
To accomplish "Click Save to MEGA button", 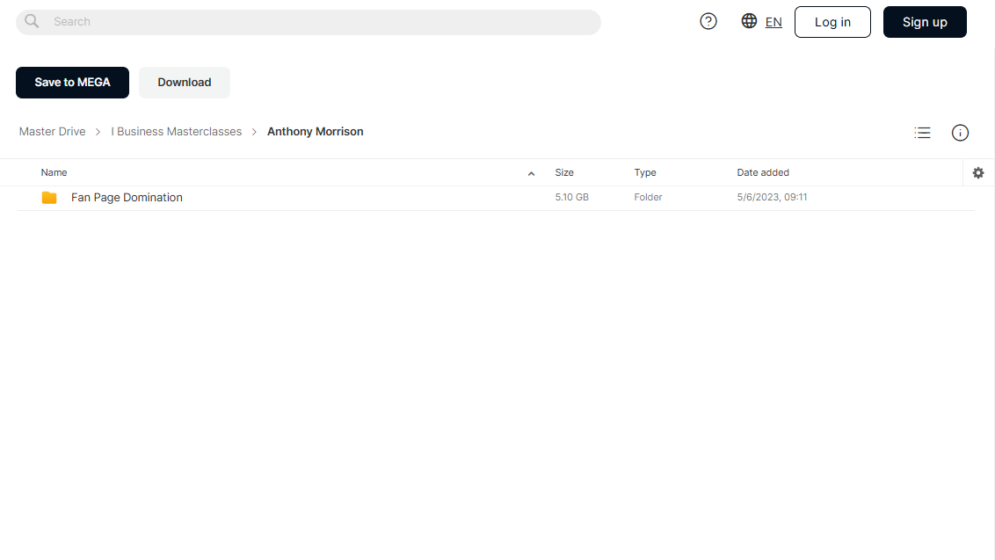I will pyautogui.click(x=72, y=83).
